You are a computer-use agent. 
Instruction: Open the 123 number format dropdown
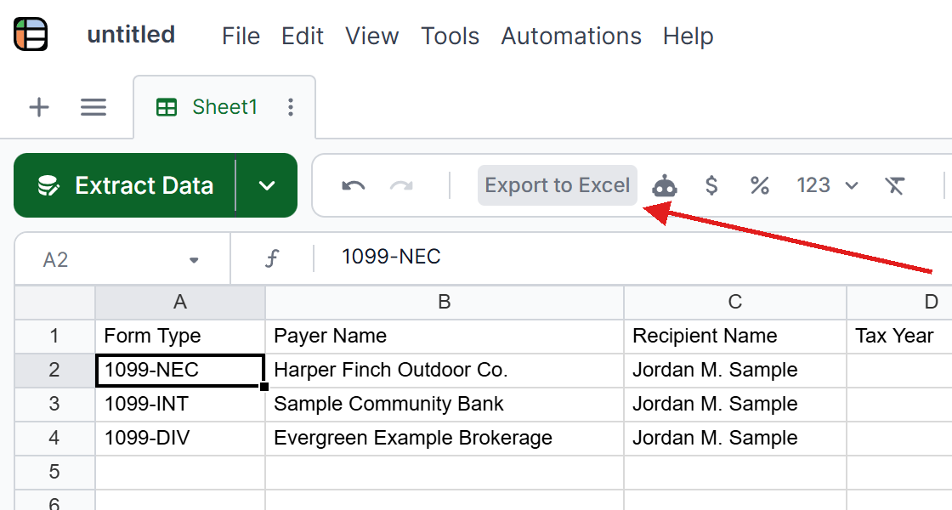(827, 185)
